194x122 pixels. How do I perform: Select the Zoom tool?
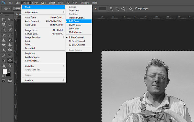pos(10,66)
